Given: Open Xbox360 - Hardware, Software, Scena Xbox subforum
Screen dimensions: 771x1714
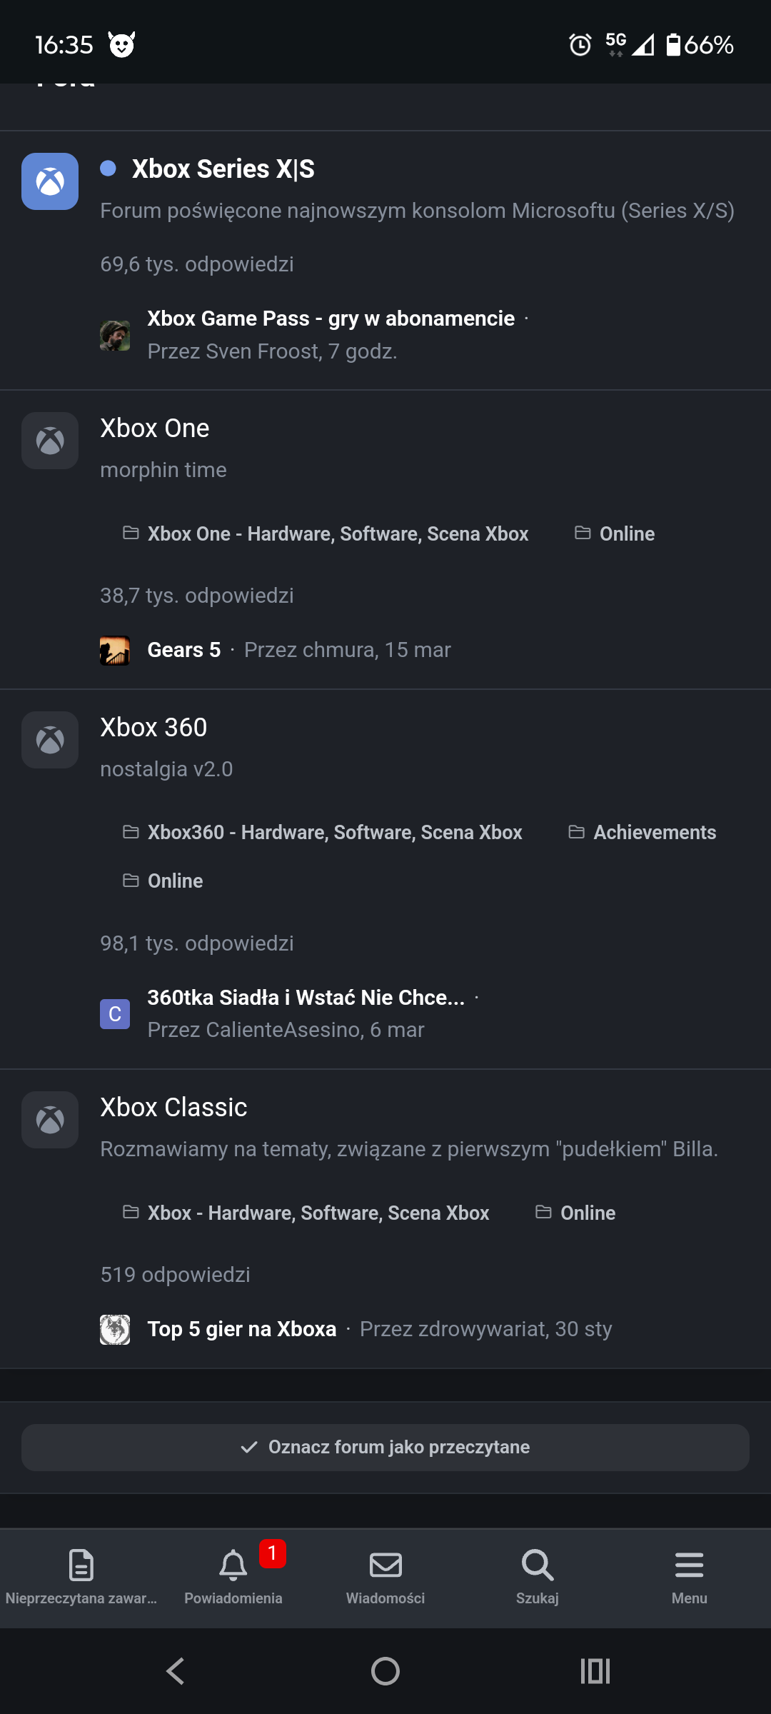Looking at the screenshot, I should click(x=334, y=833).
